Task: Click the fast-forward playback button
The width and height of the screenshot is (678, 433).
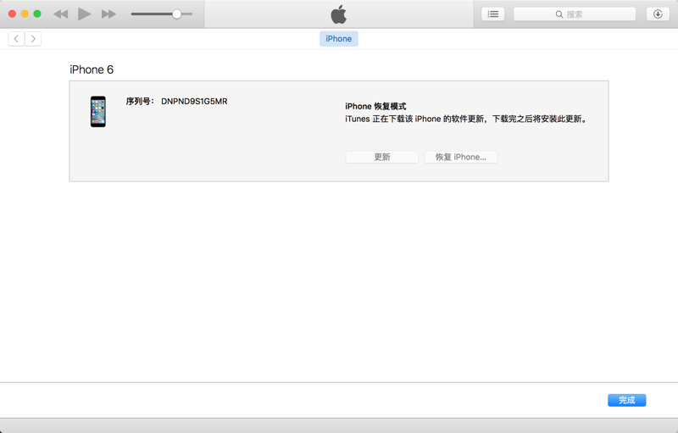Action: 108,14
